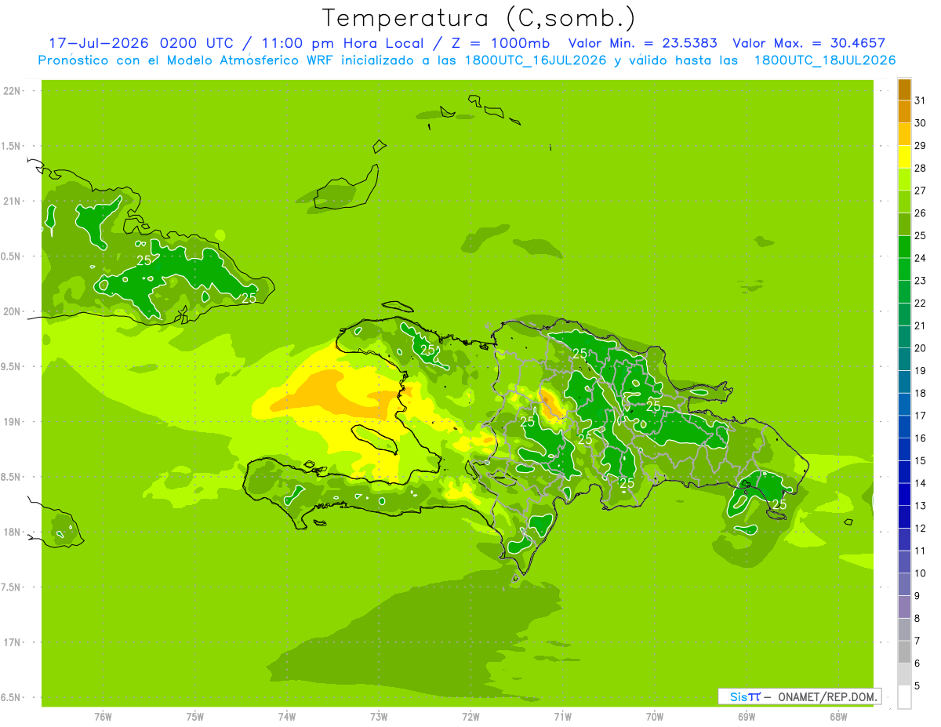Click the '71W' longitude label
The height and width of the screenshot is (727, 941).
[x=562, y=717]
